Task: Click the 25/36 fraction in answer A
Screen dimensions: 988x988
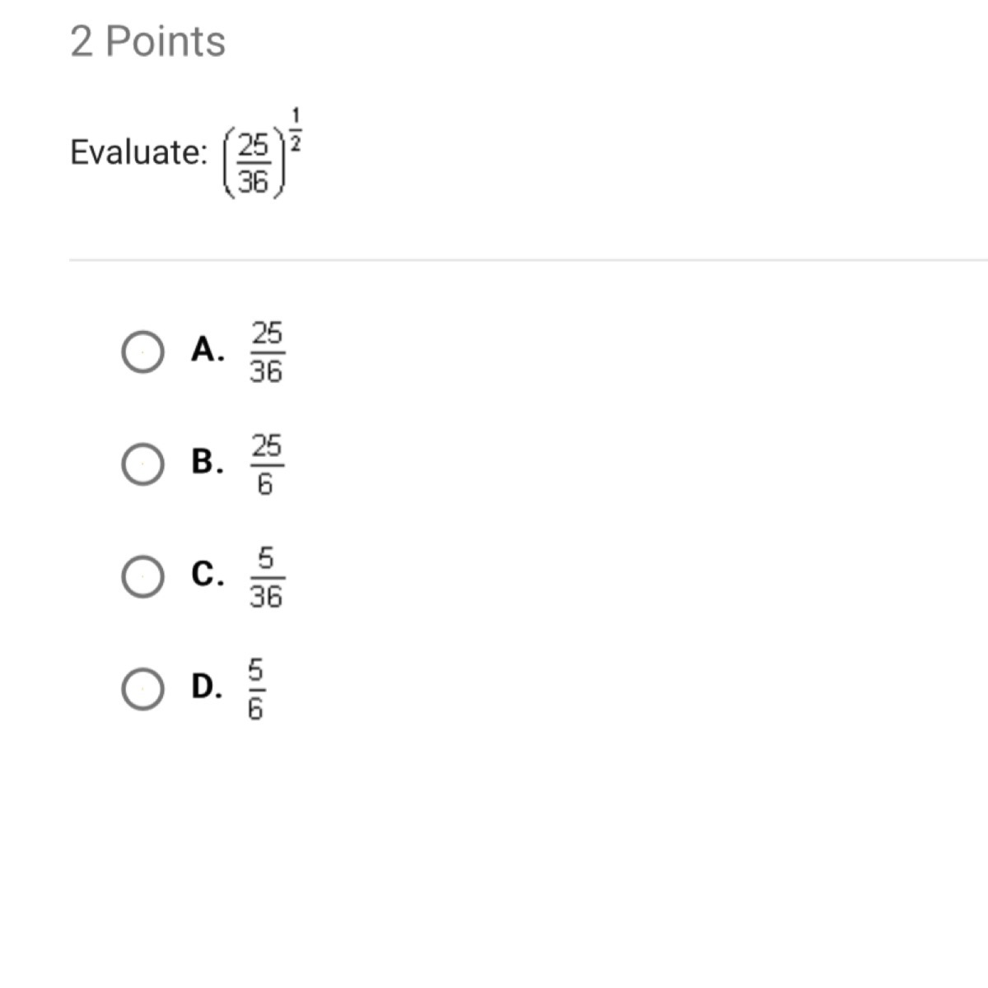Action: (266, 352)
